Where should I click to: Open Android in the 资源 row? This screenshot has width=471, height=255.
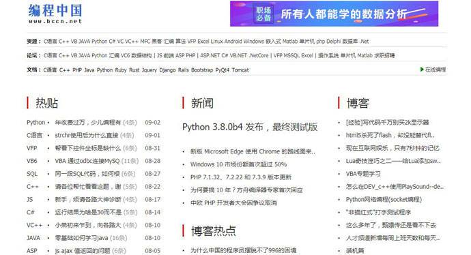coord(233,42)
